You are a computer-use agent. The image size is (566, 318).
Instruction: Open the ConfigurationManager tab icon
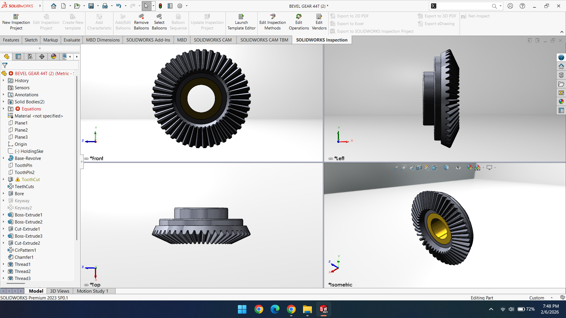pyautogui.click(x=30, y=57)
